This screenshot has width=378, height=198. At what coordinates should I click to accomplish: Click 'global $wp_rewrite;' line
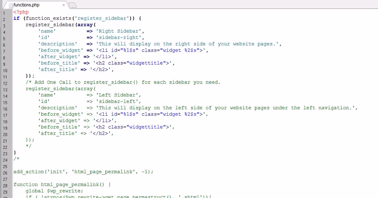coord(54,191)
